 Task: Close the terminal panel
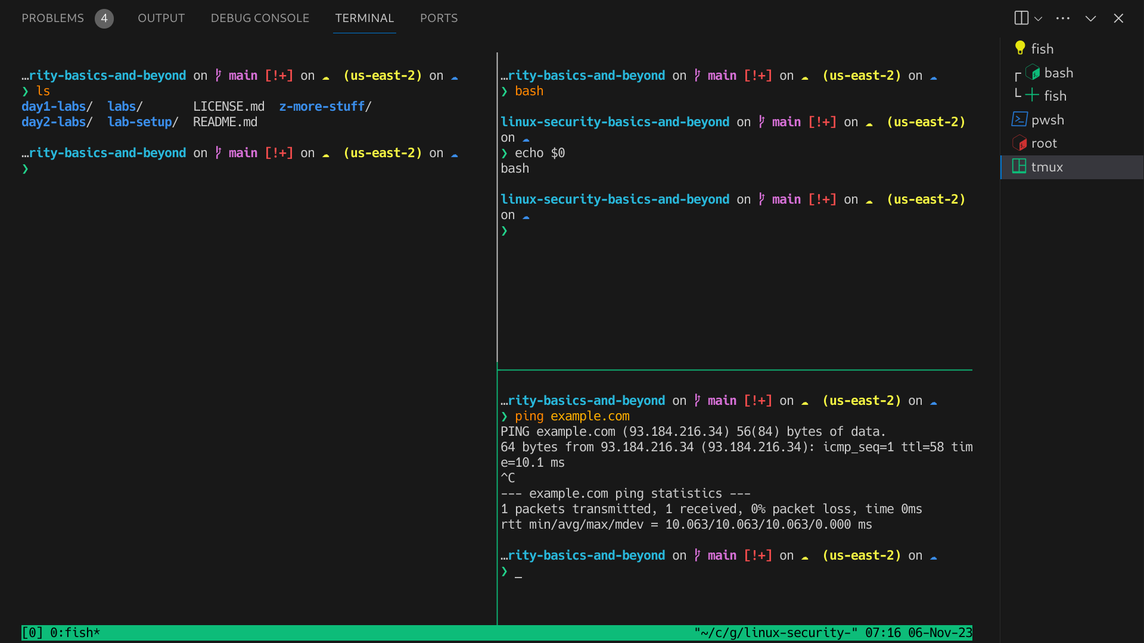tap(1118, 18)
